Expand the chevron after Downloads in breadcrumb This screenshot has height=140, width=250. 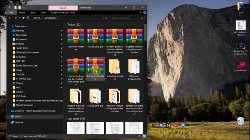(57, 18)
